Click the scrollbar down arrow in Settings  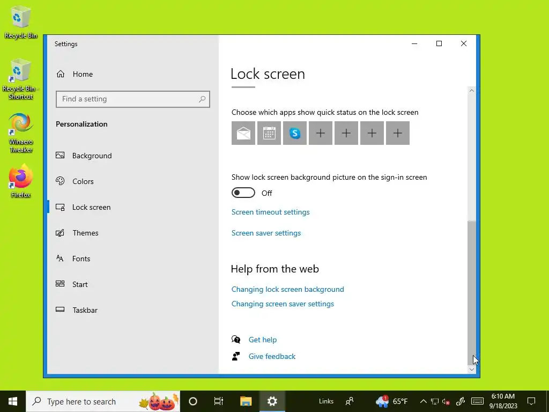pos(472,369)
